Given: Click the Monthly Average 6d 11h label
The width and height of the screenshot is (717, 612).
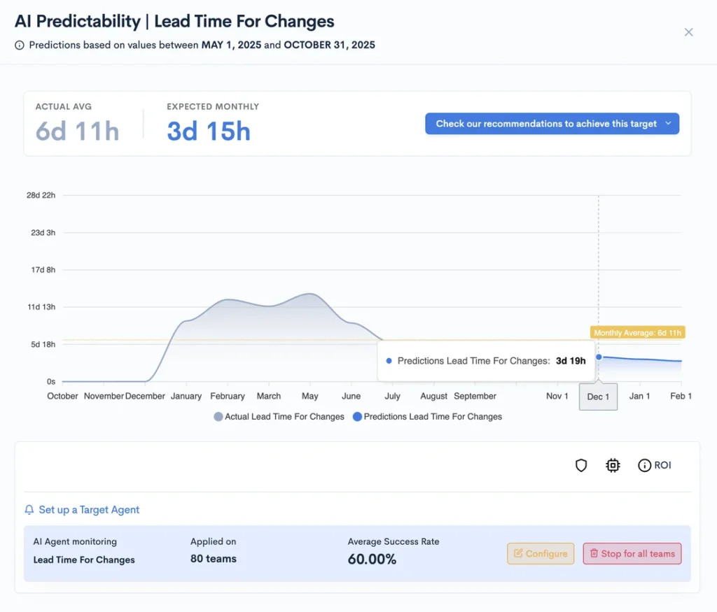Looking at the screenshot, I should point(637,333).
